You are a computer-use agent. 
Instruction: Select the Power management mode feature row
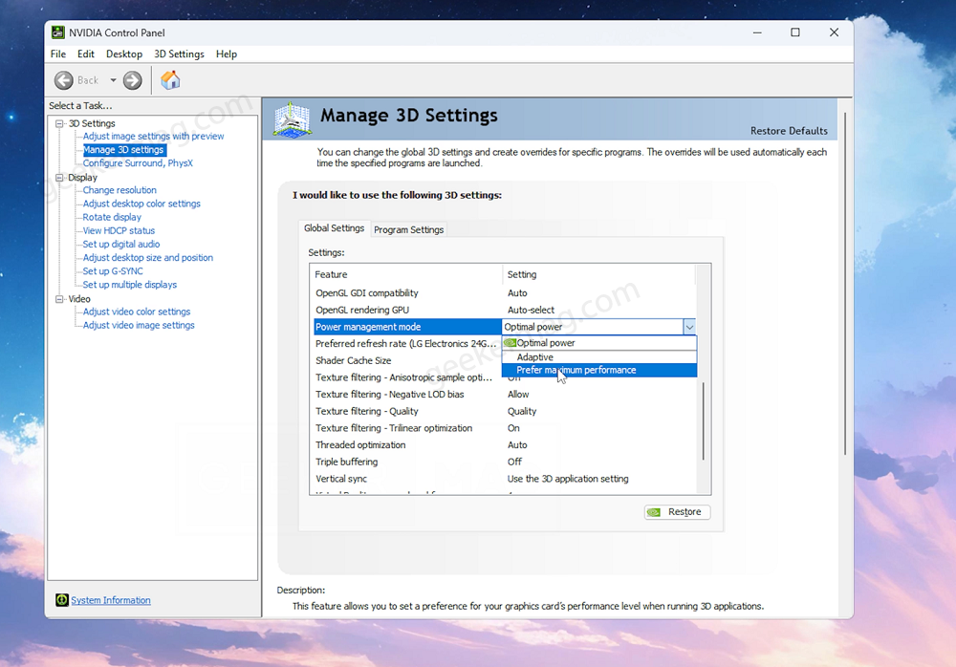pyautogui.click(x=407, y=327)
